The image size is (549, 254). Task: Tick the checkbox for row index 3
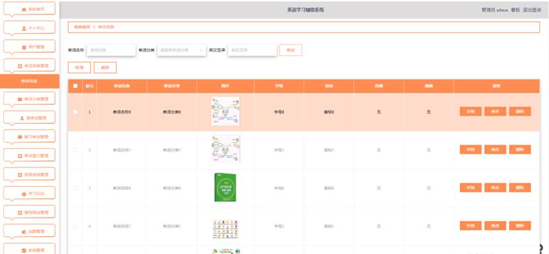coord(75,188)
